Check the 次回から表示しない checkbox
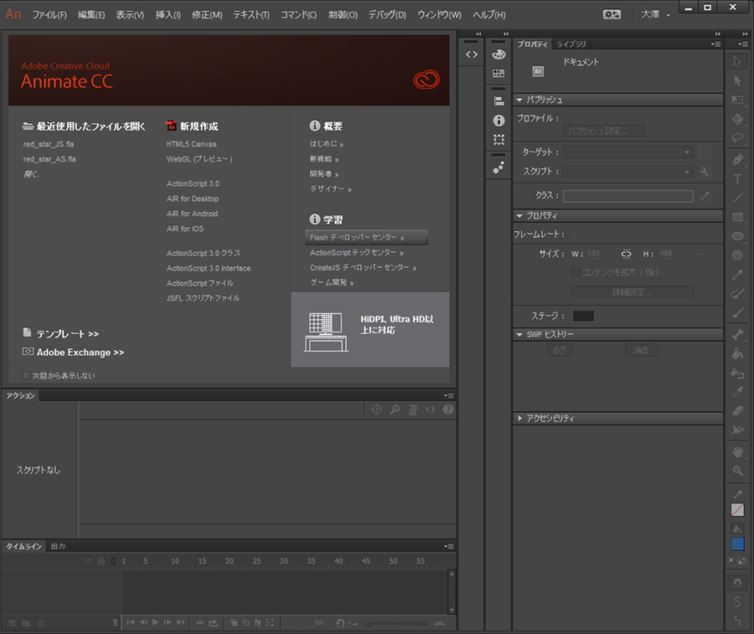The width and height of the screenshot is (754, 634). pyautogui.click(x=26, y=375)
